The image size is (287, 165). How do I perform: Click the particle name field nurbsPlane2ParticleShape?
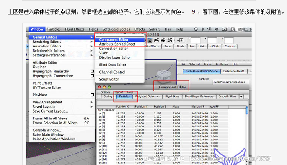tap(231, 82)
